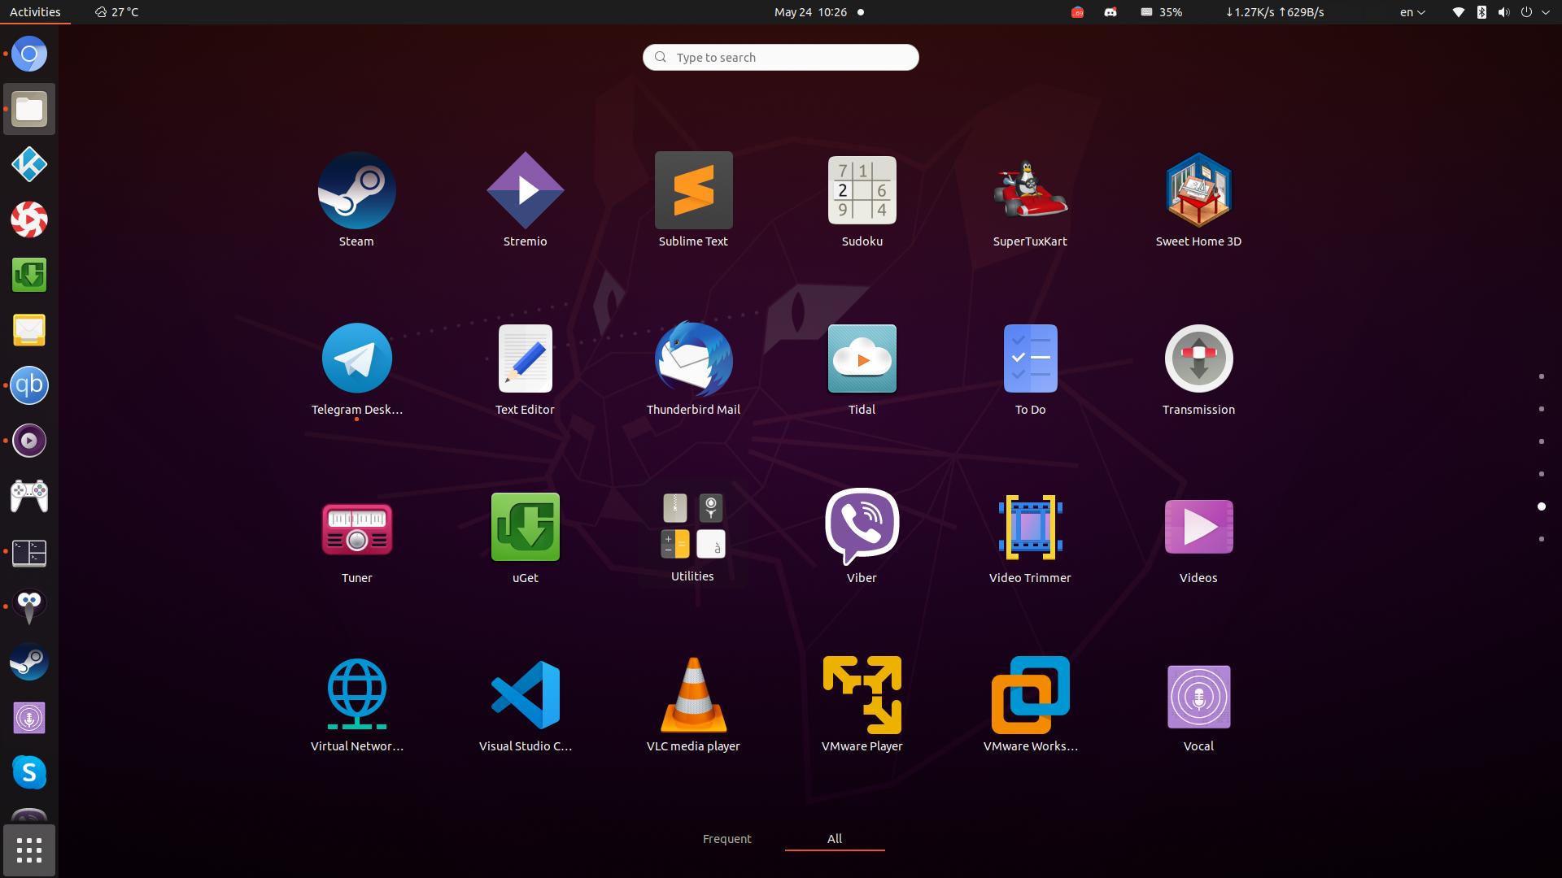Image resolution: width=1562 pixels, height=878 pixels.
Task: Click the Activities button
Action: 35,12
